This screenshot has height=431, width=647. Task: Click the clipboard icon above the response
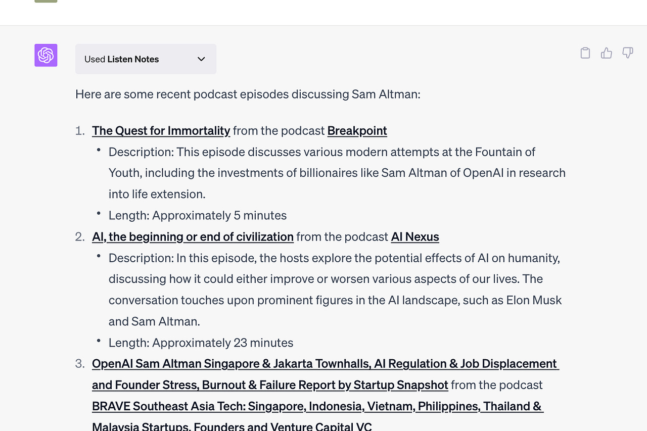coord(585,53)
